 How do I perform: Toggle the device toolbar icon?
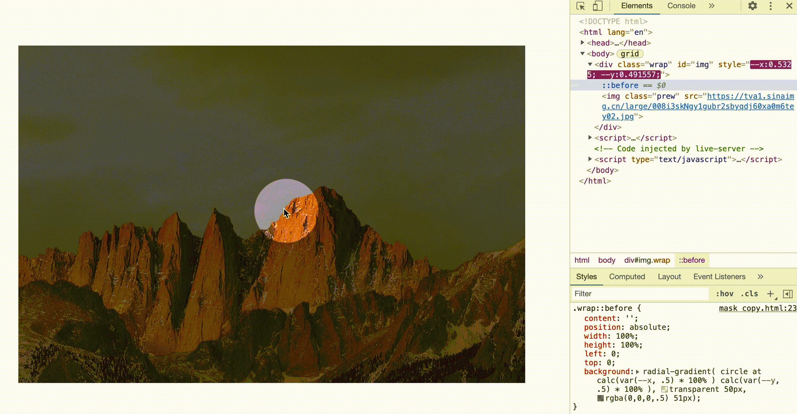597,6
